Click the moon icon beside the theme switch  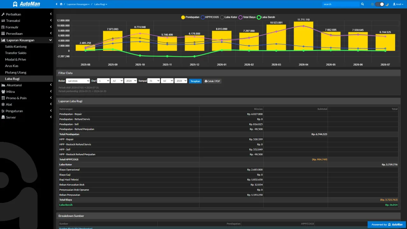pyautogui.click(x=387, y=4)
